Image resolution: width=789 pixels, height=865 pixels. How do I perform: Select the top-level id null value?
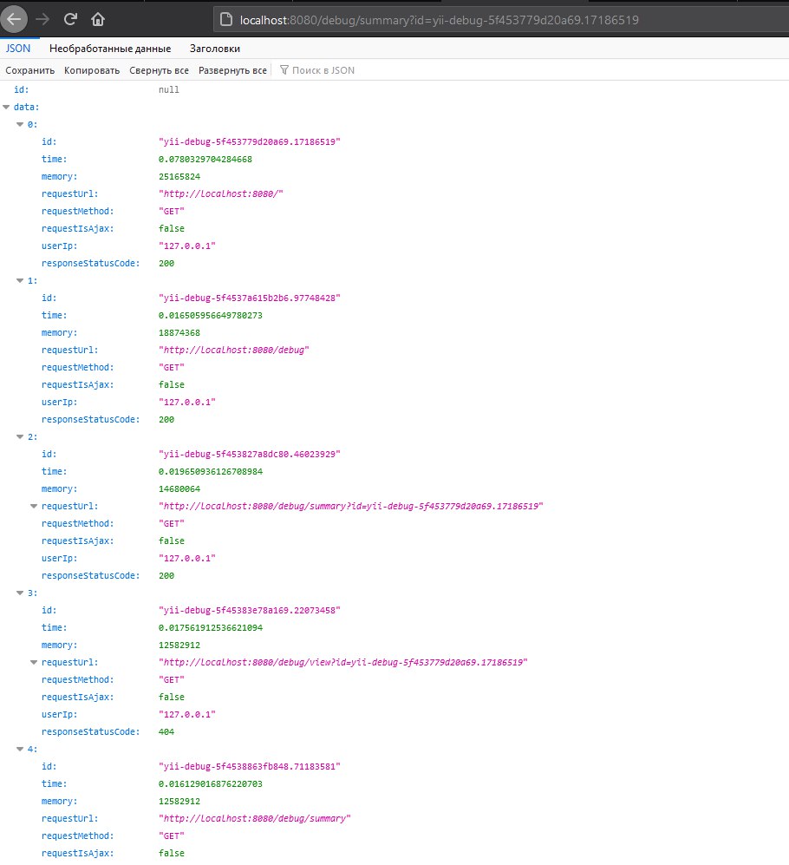click(169, 89)
